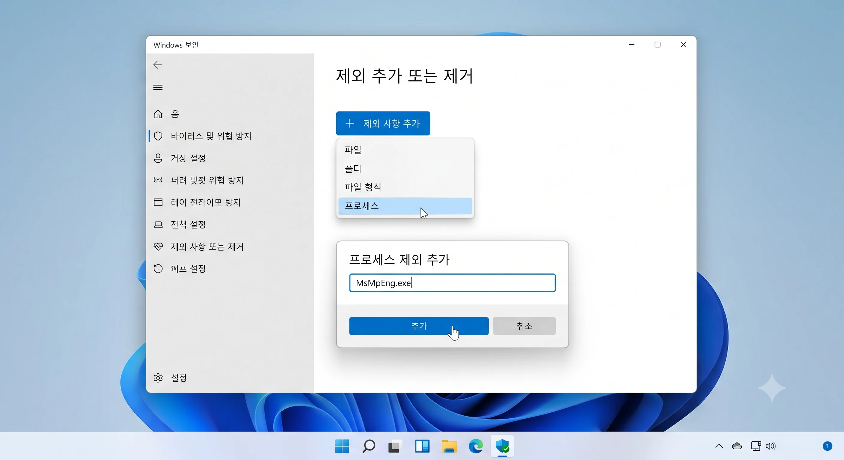Select 프로세스 from the exclusion menu
This screenshot has width=844, height=460.
pos(405,206)
